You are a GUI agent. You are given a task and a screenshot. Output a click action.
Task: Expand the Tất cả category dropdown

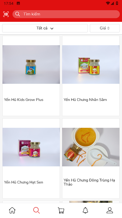click(x=45, y=28)
